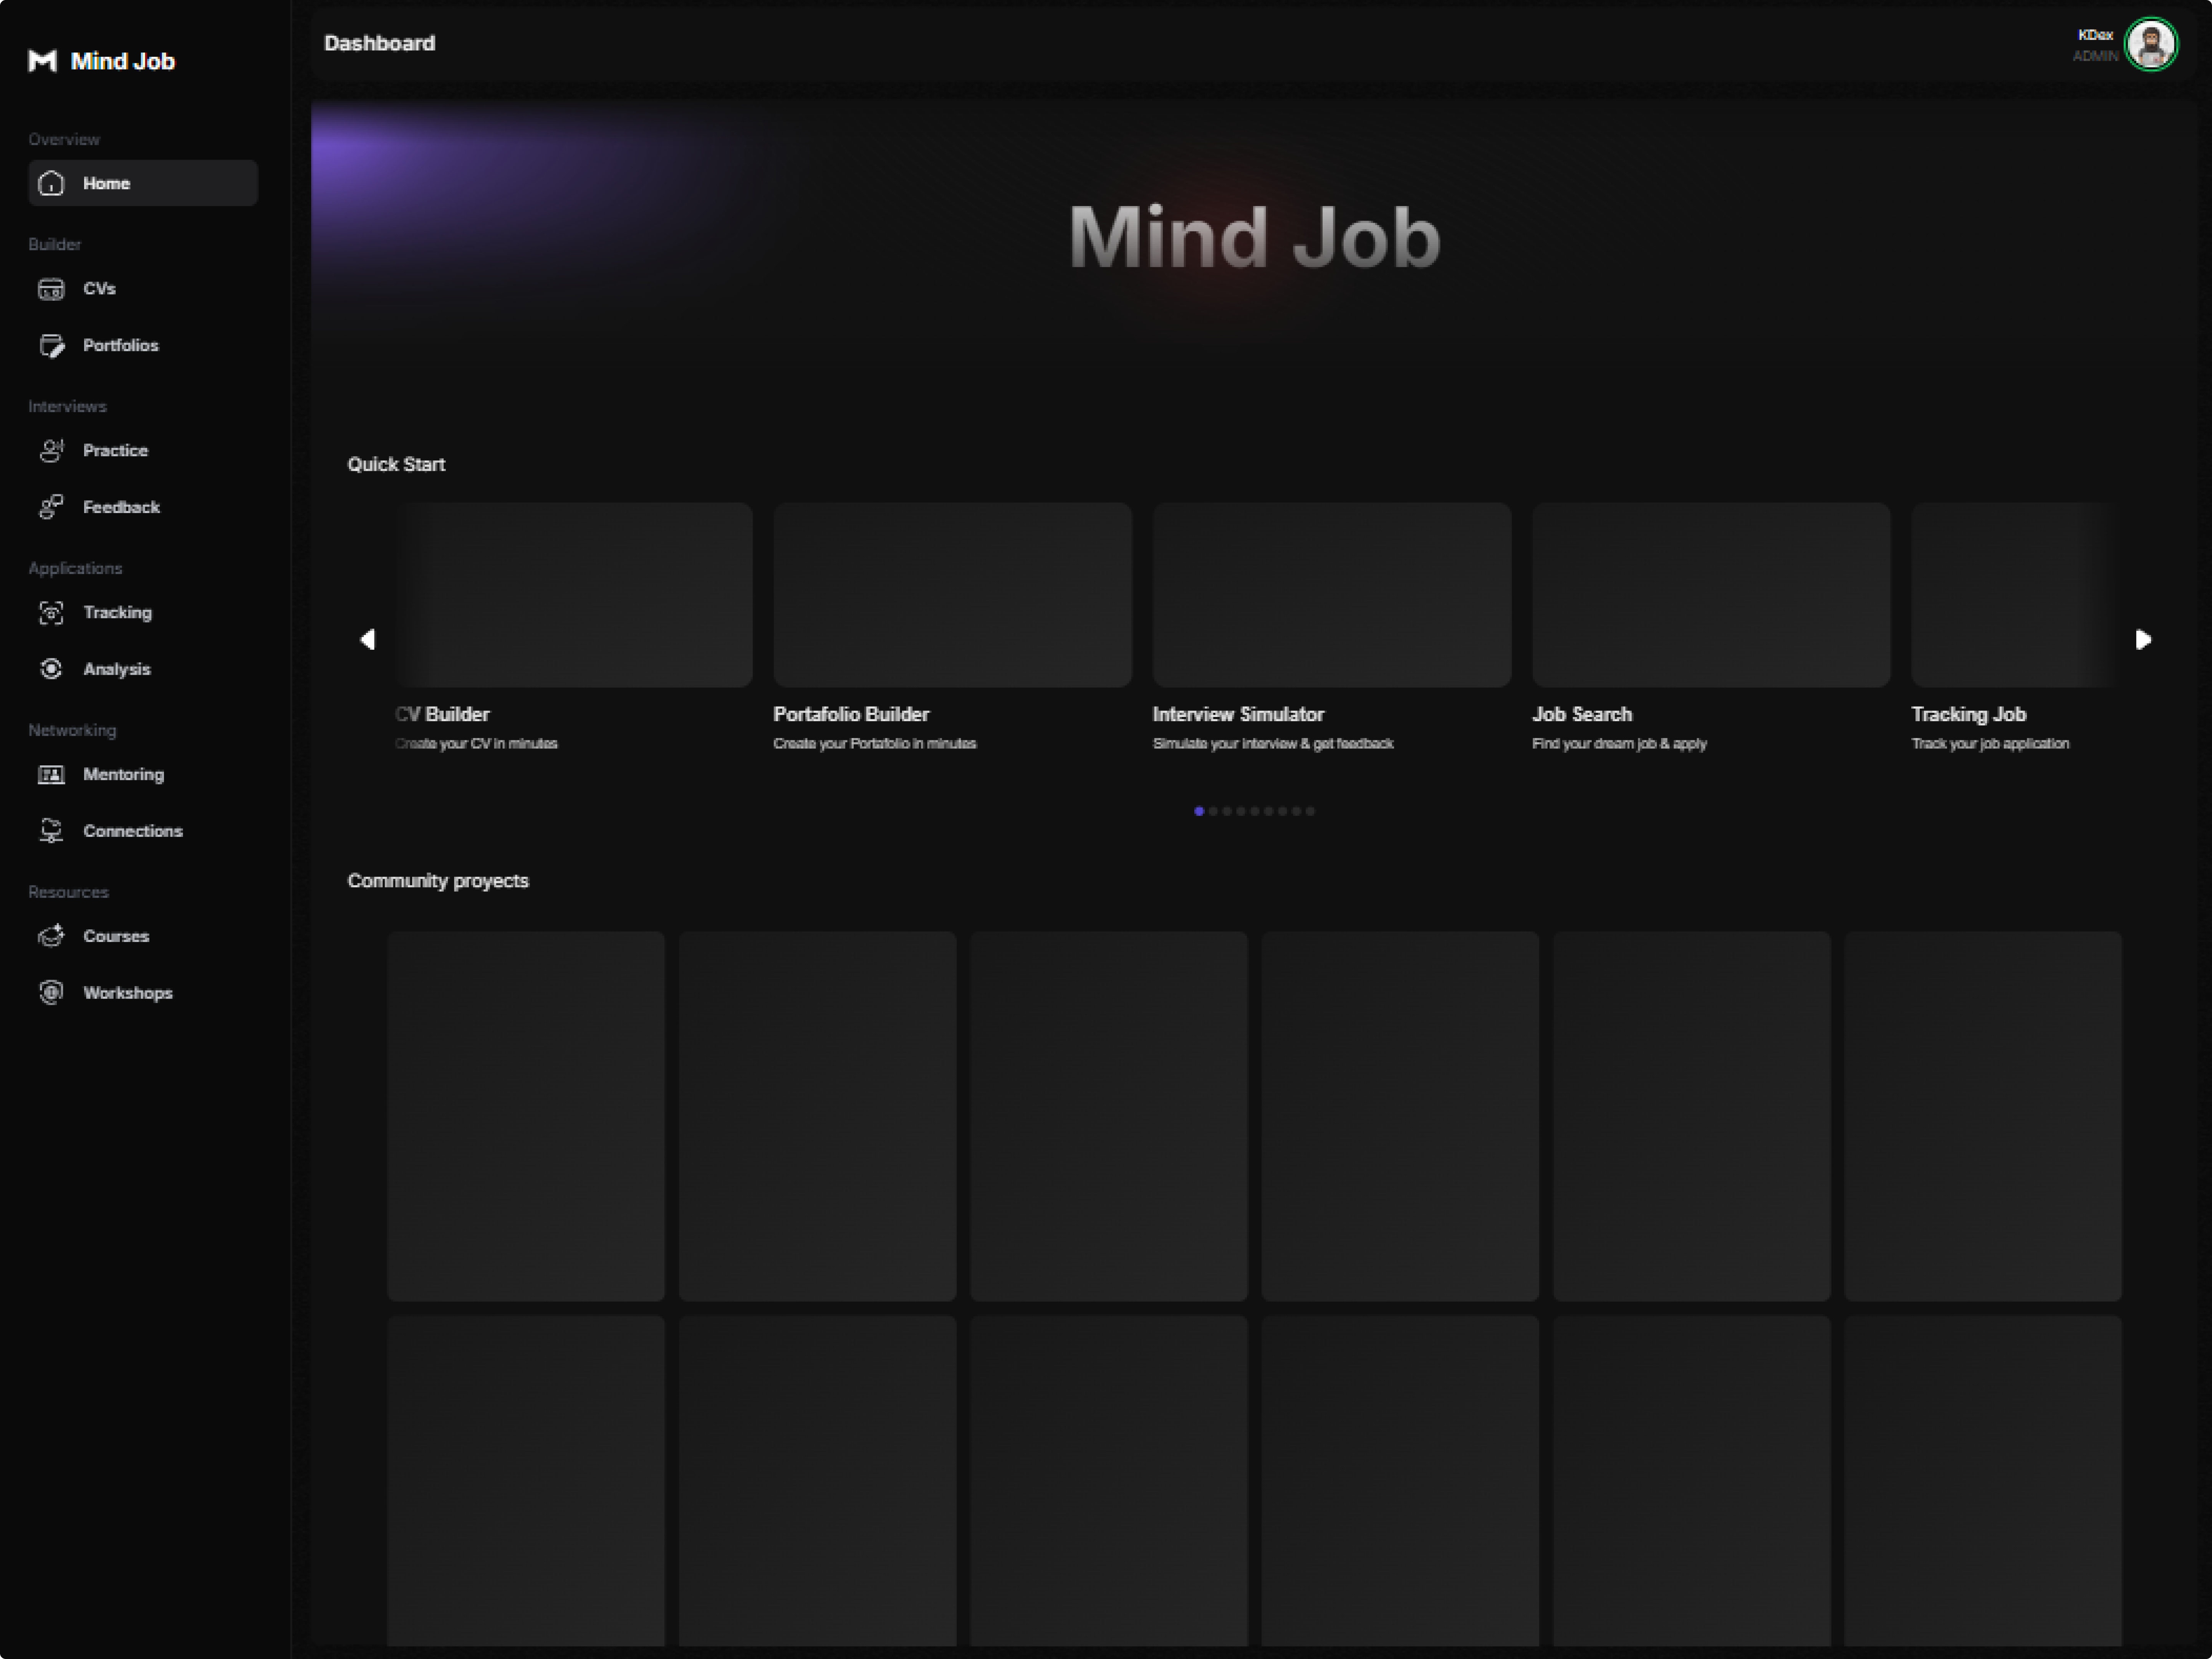Image resolution: width=2212 pixels, height=1659 pixels.
Task: Open the Job Search card thumbnail
Action: coord(1711,595)
